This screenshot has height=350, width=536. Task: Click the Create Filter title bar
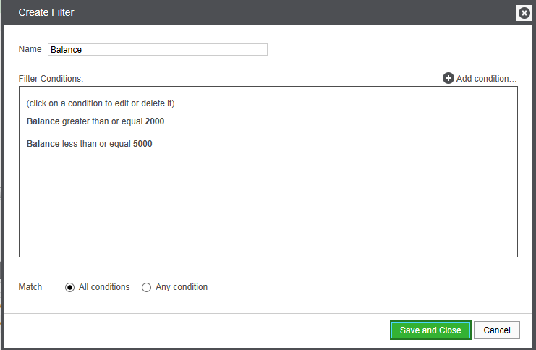[253, 12]
